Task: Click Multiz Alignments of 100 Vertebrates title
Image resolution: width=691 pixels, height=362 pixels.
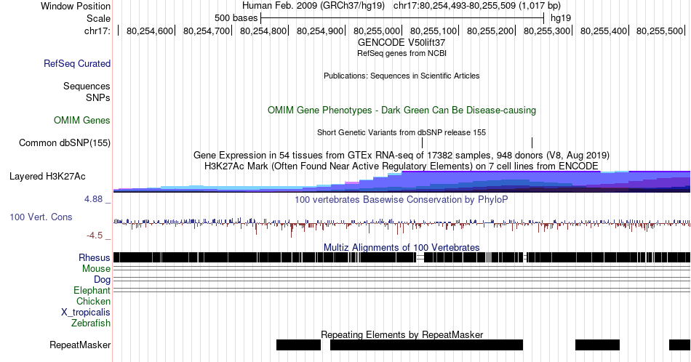Action: click(x=402, y=247)
